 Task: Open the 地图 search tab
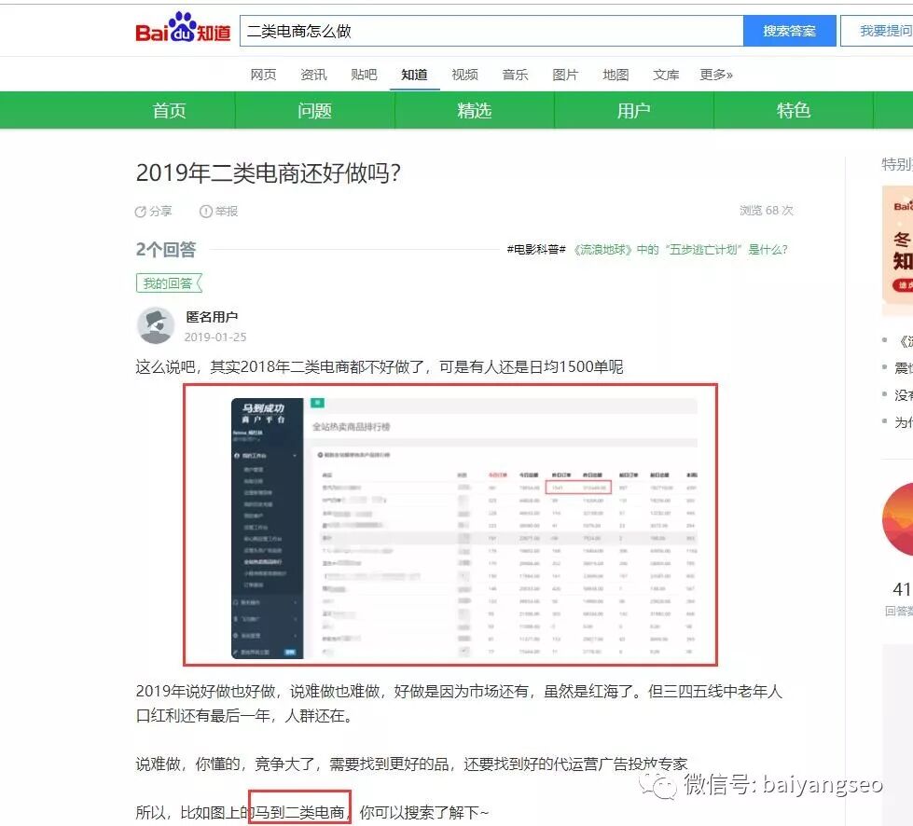click(x=616, y=75)
